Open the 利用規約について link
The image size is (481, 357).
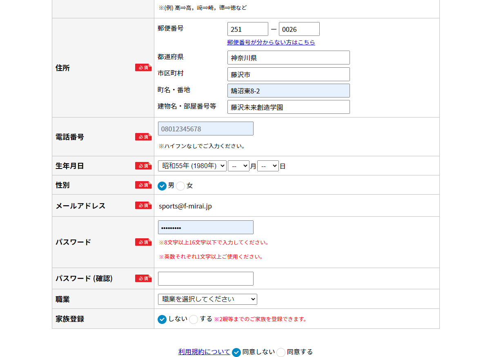[204, 352]
